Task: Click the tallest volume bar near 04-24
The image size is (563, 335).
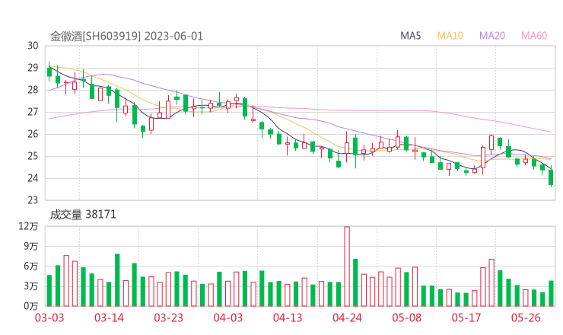Action: [347, 266]
